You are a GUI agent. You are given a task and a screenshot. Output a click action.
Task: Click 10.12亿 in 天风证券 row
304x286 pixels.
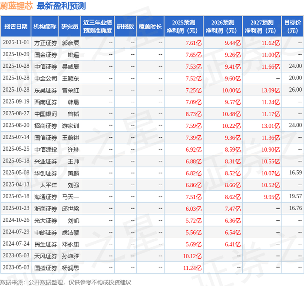(x=192, y=256)
